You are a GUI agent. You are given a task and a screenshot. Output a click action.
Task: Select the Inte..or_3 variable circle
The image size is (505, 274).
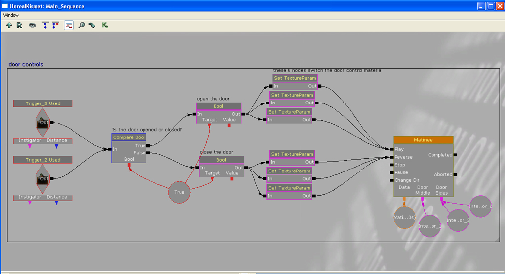click(x=458, y=220)
